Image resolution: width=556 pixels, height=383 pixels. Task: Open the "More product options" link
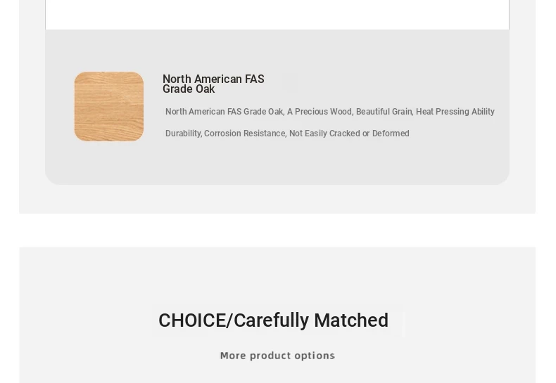(277, 356)
